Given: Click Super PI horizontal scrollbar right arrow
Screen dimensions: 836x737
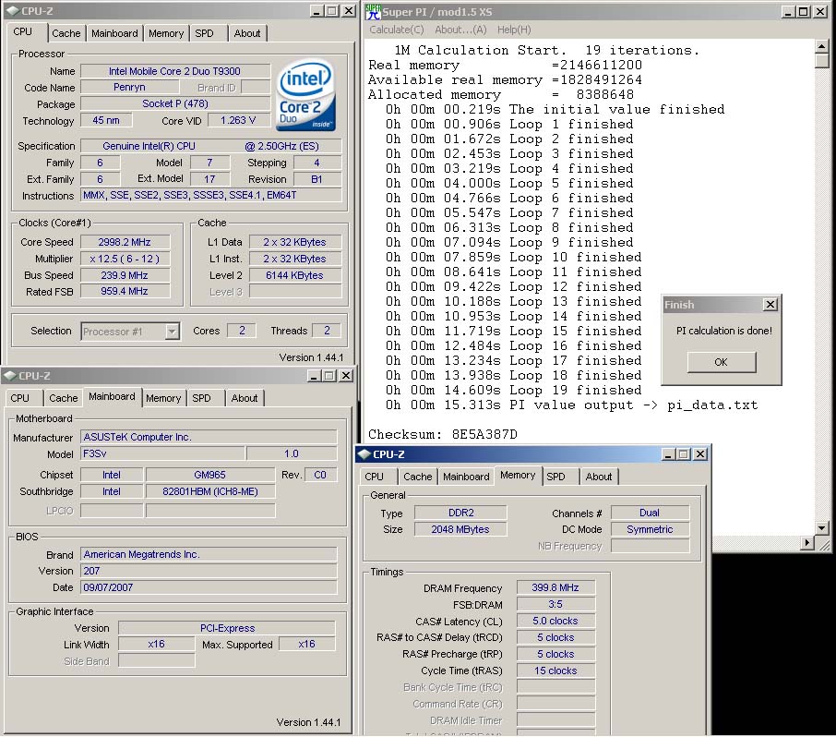Looking at the screenshot, I should pos(807,543).
